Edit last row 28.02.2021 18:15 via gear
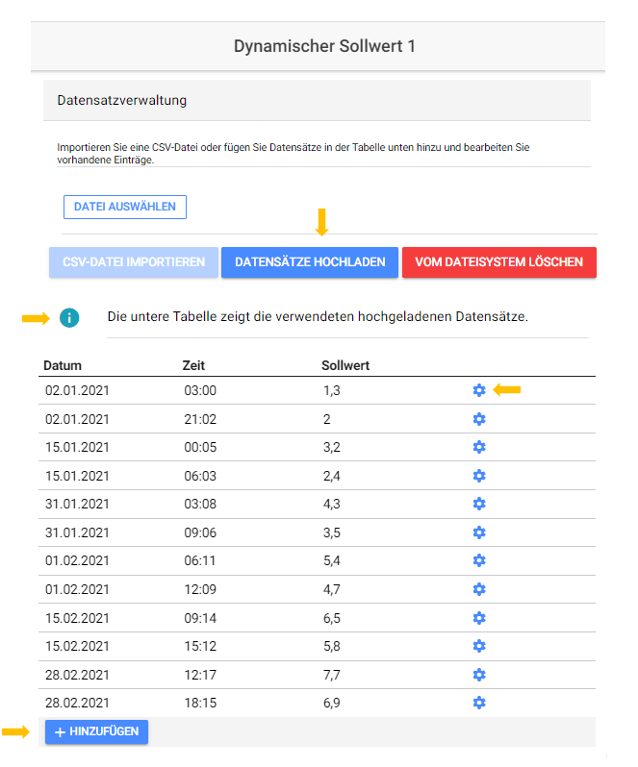The width and height of the screenshot is (638, 767). point(479,703)
